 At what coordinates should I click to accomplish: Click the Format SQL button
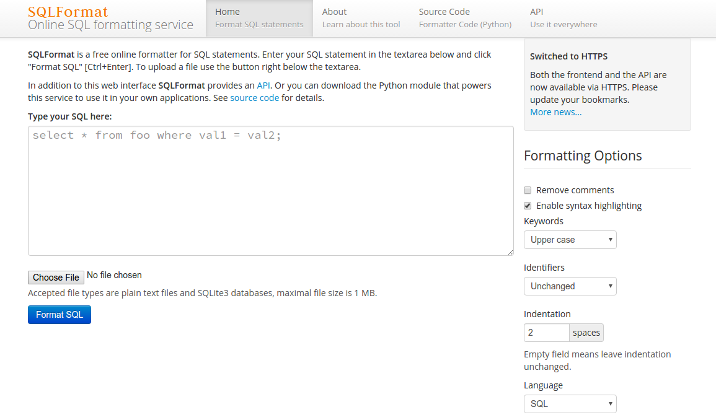coord(60,315)
